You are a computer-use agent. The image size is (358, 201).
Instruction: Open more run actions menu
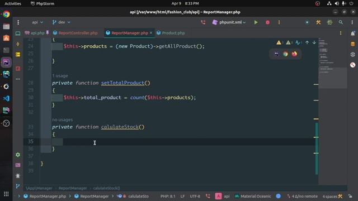pos(279,22)
